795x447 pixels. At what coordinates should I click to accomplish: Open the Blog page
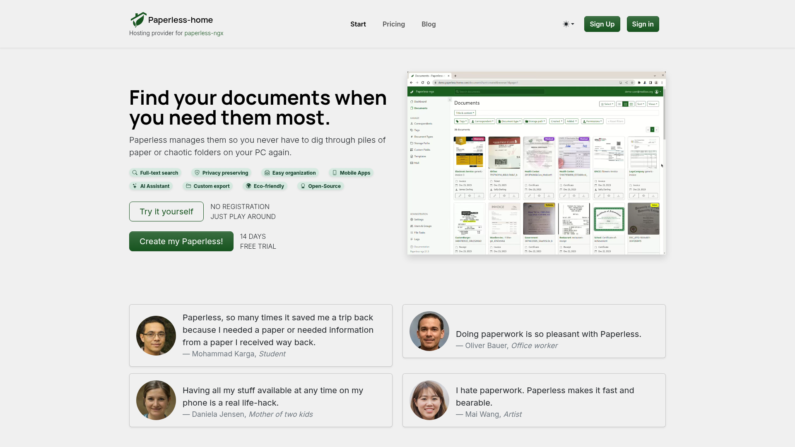pos(429,24)
